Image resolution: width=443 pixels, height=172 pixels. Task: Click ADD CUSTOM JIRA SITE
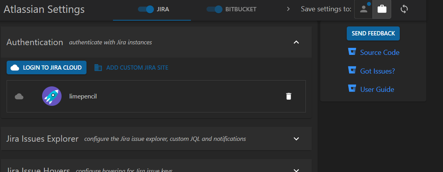[132, 68]
